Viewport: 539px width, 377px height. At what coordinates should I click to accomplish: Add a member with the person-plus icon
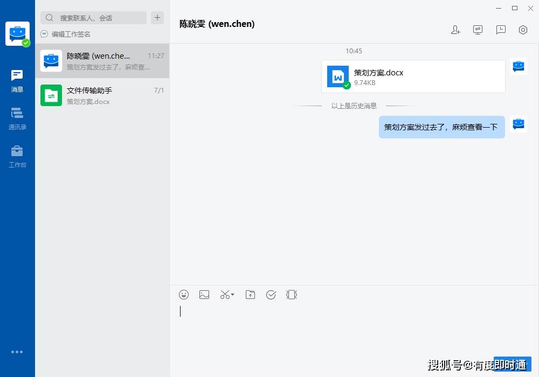pyautogui.click(x=455, y=30)
